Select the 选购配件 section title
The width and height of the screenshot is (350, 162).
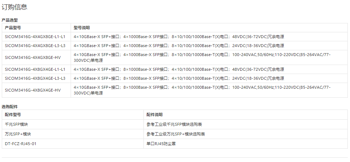pyautogui.click(x=9, y=107)
